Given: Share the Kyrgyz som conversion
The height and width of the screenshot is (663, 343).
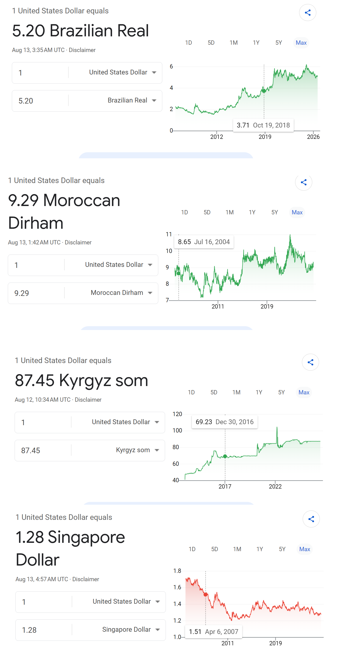Looking at the screenshot, I should click(310, 362).
